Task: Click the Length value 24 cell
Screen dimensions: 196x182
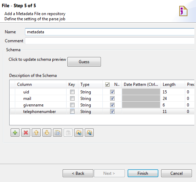Action: [173, 99]
